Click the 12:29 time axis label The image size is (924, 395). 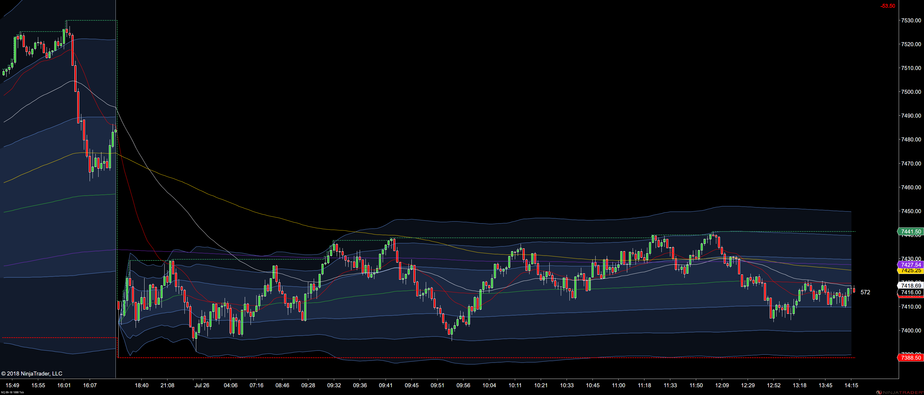(x=748, y=385)
